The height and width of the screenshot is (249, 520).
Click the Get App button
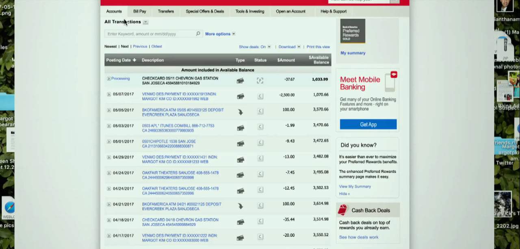368,124
